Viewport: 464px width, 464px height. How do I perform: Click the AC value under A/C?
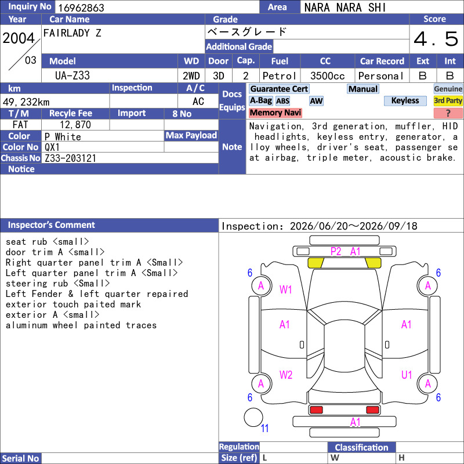198,101
